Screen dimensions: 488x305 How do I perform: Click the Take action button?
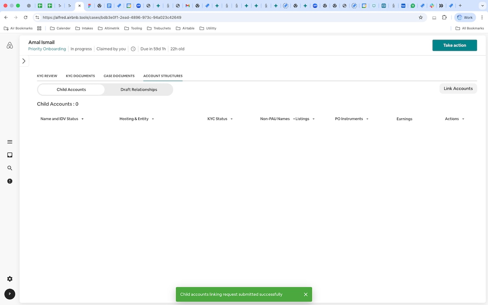tap(454, 45)
